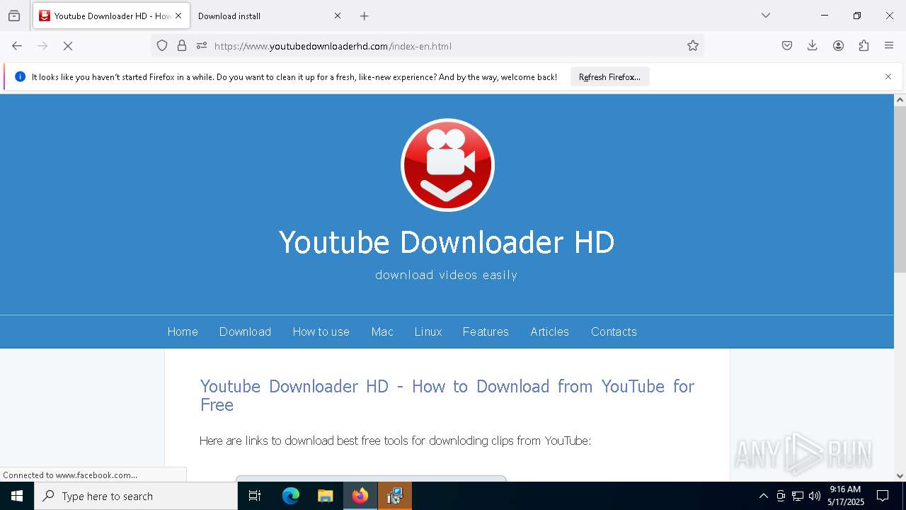Open Firefox View recent browsing icon

[x=14, y=16]
